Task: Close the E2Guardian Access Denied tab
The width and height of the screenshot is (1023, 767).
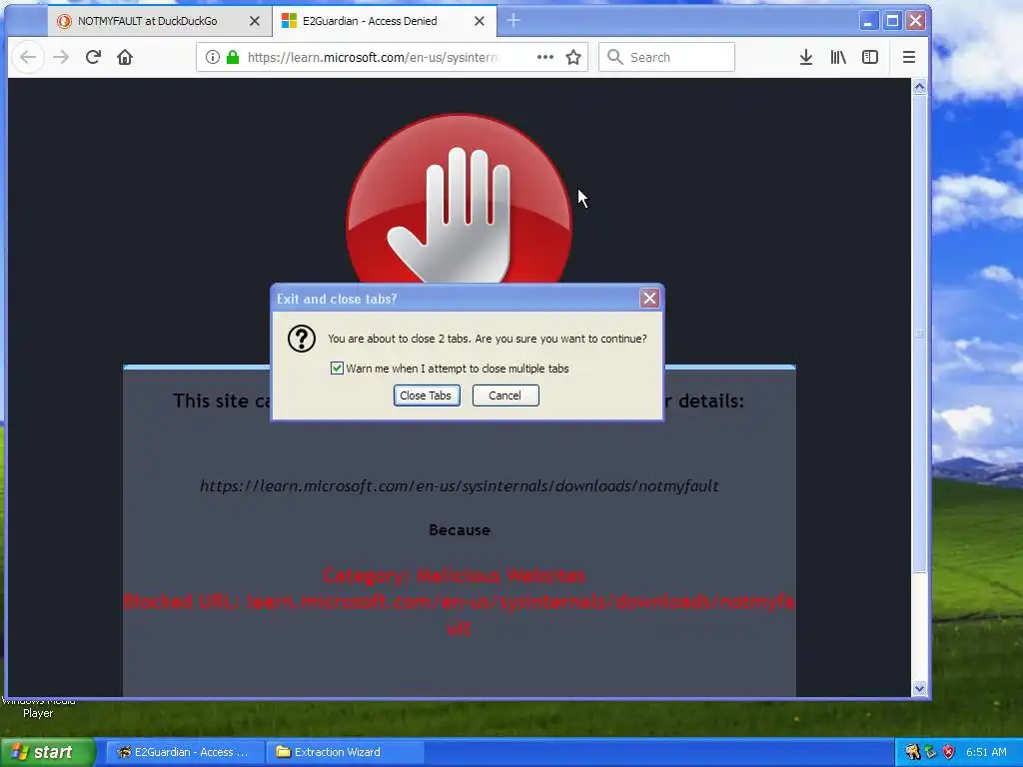Action: click(x=479, y=21)
